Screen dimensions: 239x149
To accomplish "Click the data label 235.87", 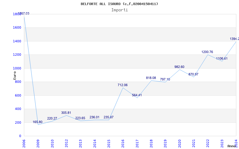I will point(108,117).
